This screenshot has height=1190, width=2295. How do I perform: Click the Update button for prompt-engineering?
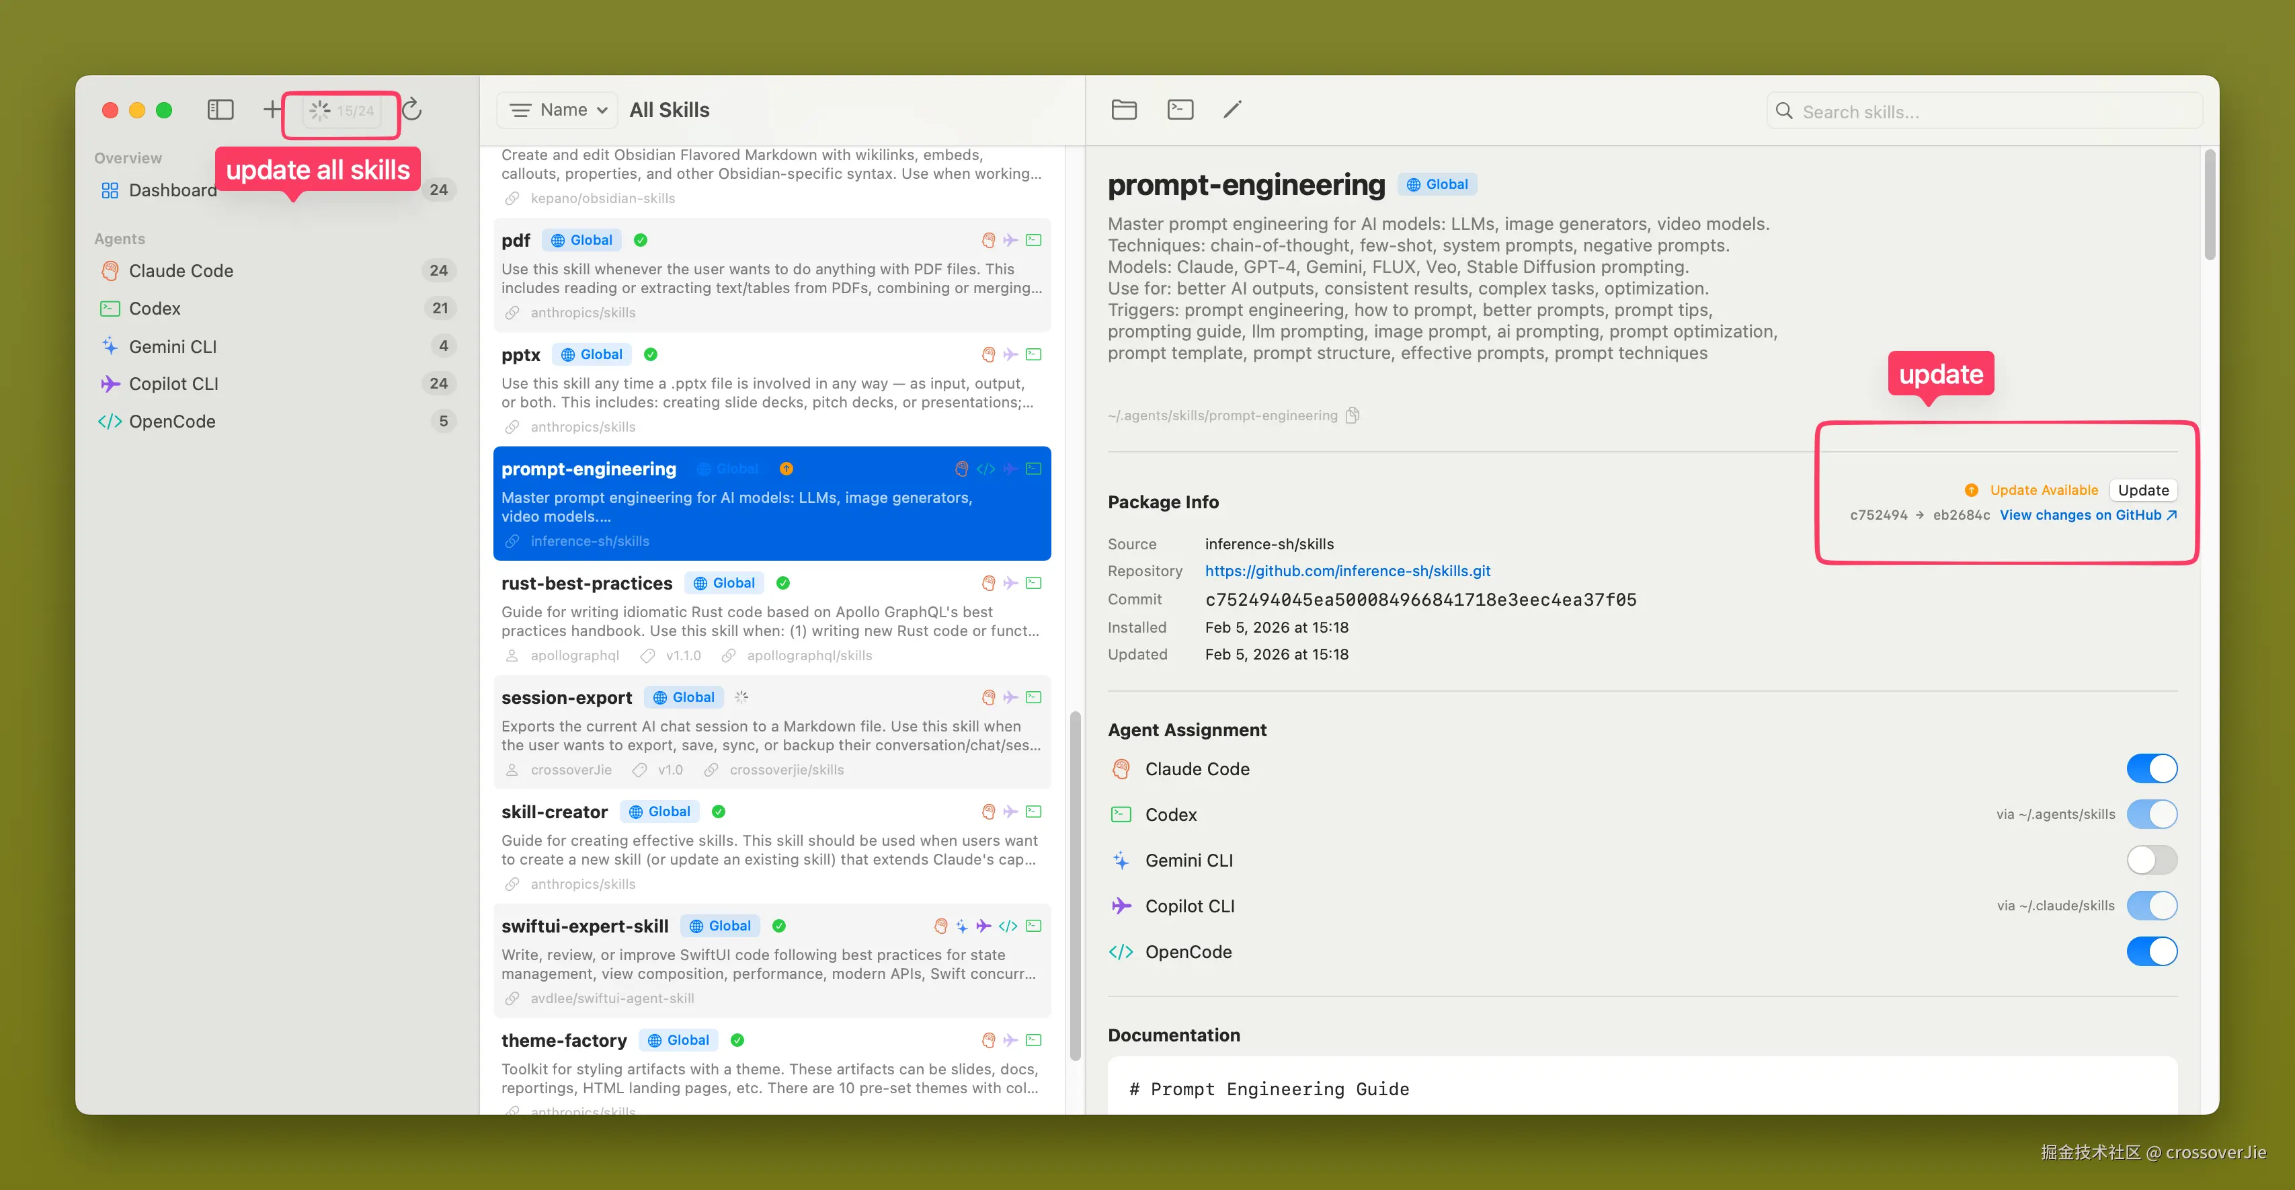coord(2144,490)
